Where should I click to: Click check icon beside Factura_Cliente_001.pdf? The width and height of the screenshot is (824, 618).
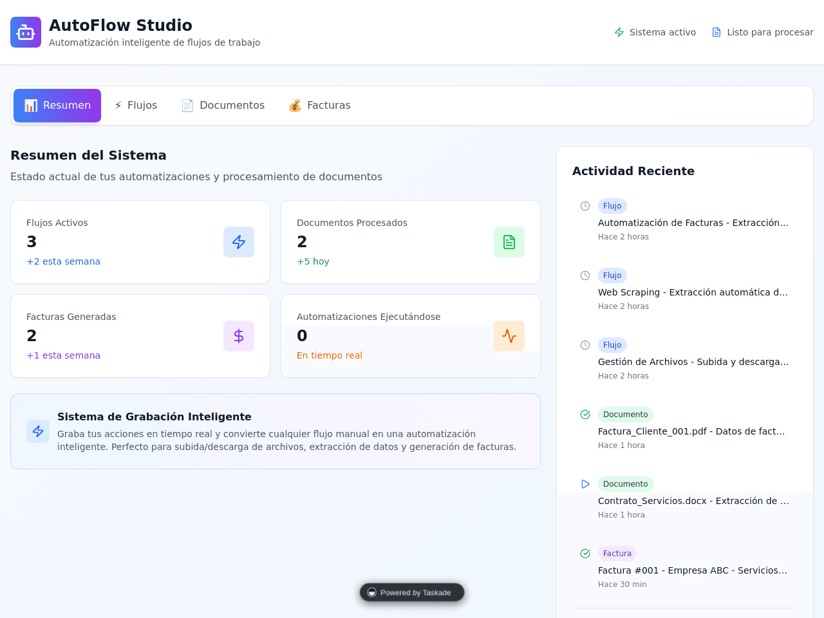coord(585,415)
